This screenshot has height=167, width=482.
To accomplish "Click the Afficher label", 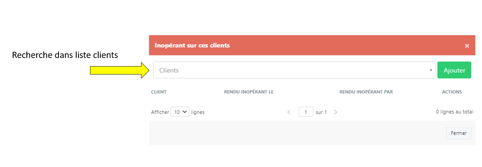I will pyautogui.click(x=160, y=112).
